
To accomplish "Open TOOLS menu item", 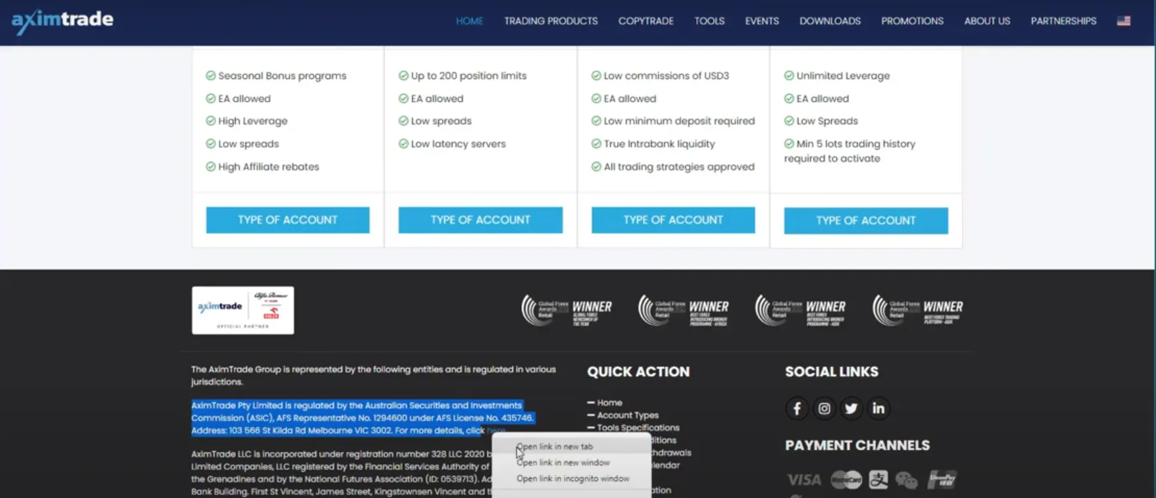I will point(709,21).
